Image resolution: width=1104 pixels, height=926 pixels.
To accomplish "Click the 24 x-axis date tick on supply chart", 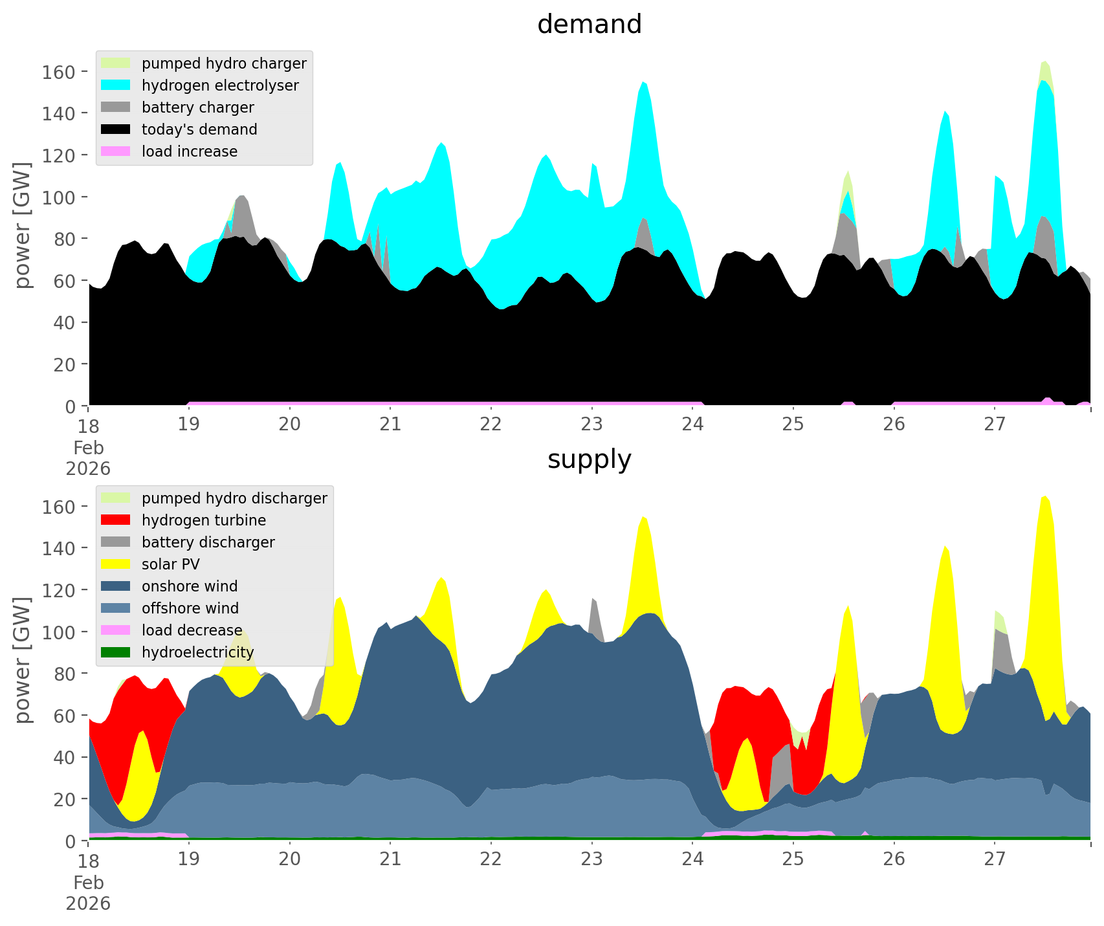I will click(x=692, y=859).
